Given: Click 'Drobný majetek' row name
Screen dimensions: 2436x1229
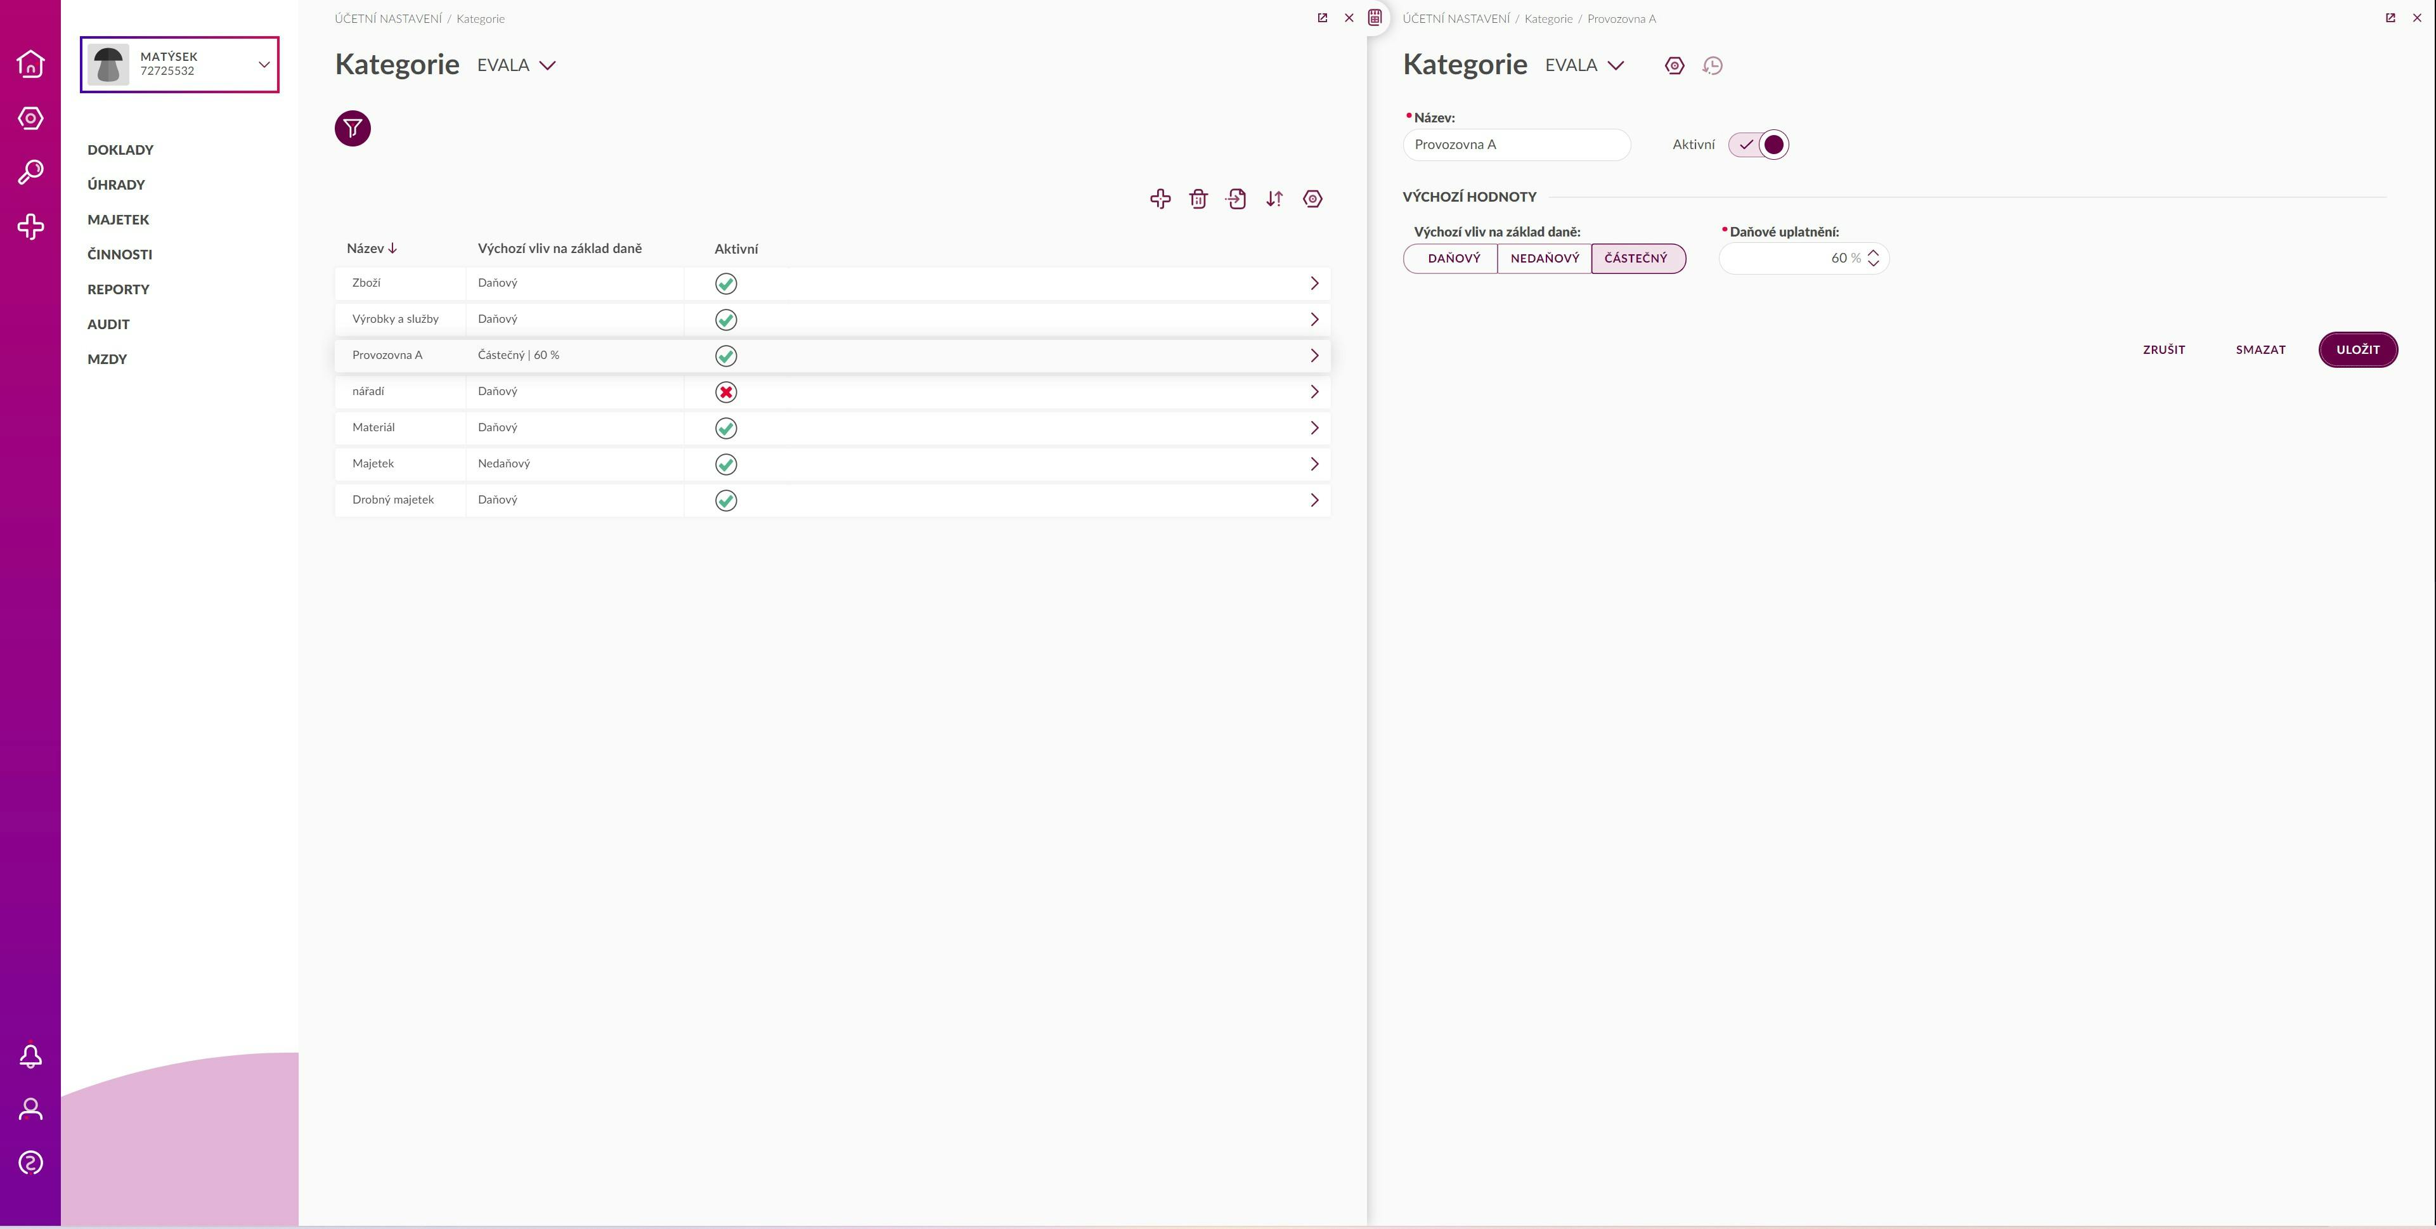Looking at the screenshot, I should (392, 500).
